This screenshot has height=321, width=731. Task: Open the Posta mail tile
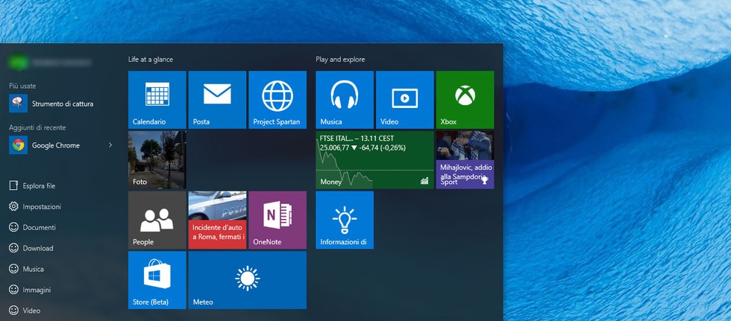pos(217,100)
